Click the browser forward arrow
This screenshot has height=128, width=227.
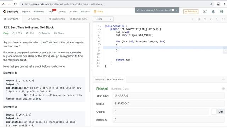coord(10,4)
